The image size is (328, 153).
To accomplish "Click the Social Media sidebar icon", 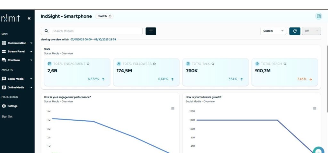I will click(4, 79).
